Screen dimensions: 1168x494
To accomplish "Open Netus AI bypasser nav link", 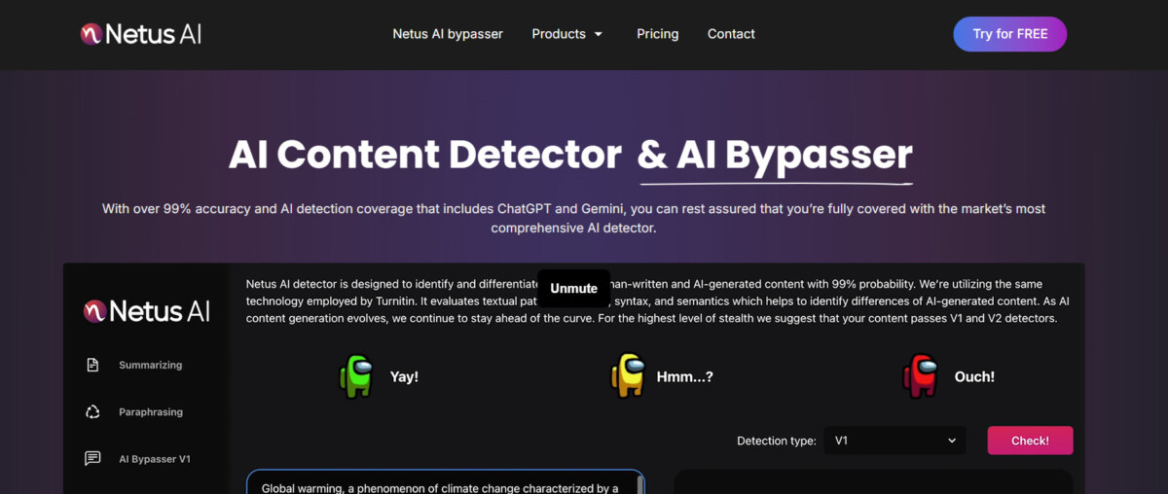I will coord(448,34).
